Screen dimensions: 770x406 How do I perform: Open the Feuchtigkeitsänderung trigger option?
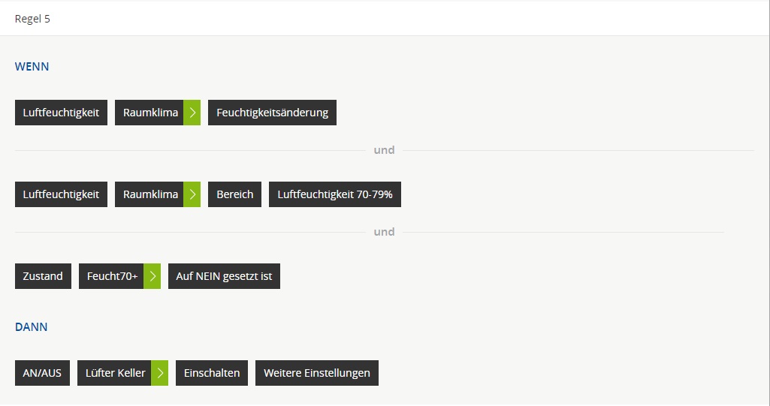click(x=272, y=113)
